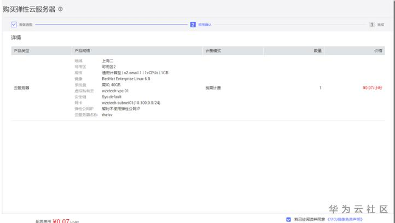395x223 pixels.
Task: Click the 购买弹性云服务器 page title
Action: click(29, 9)
